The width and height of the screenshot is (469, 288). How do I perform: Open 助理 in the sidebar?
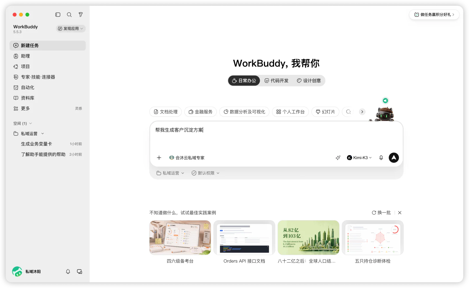(x=47, y=56)
